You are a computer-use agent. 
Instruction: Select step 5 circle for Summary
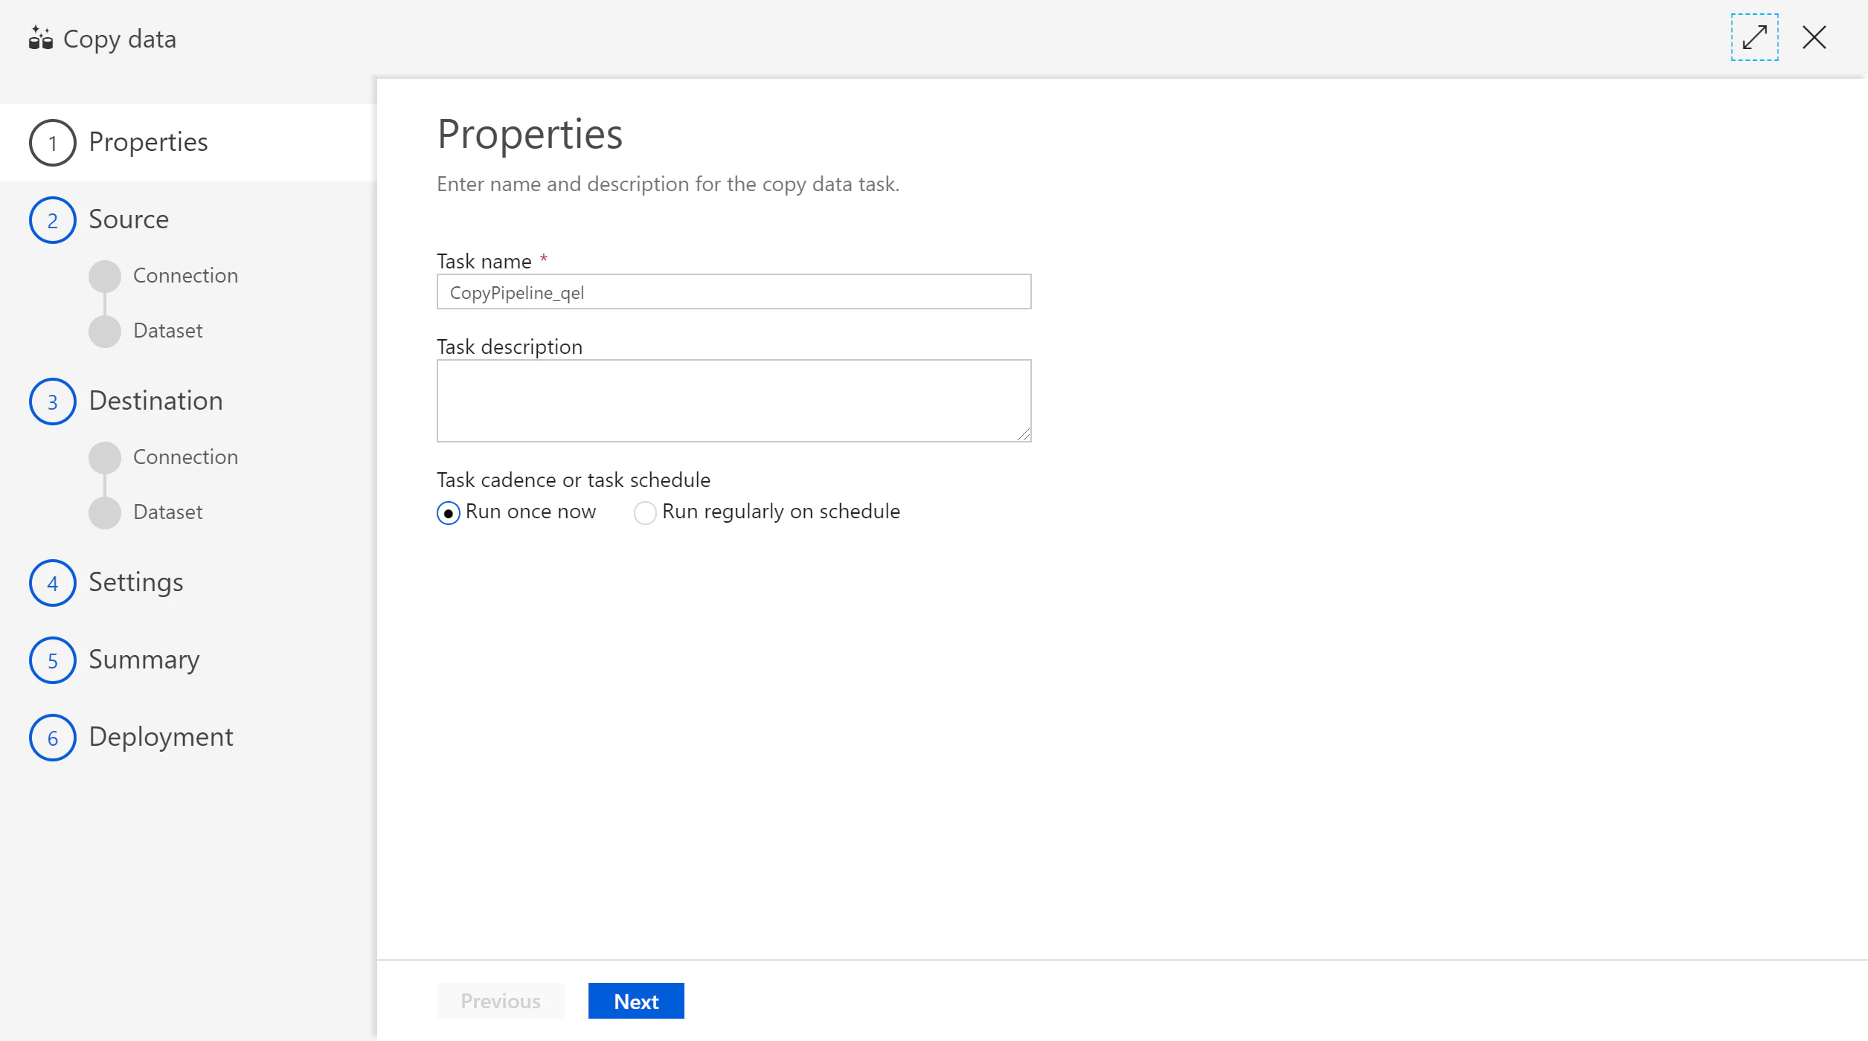click(53, 660)
